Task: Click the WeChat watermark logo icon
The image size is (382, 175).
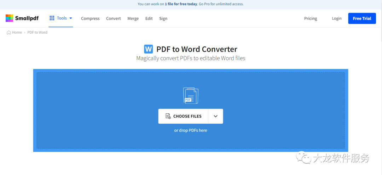Action: pos(303,158)
